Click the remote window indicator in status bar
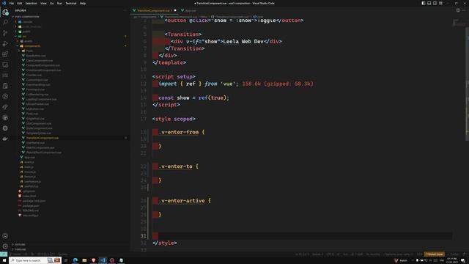469x264 pixels. 3,254
